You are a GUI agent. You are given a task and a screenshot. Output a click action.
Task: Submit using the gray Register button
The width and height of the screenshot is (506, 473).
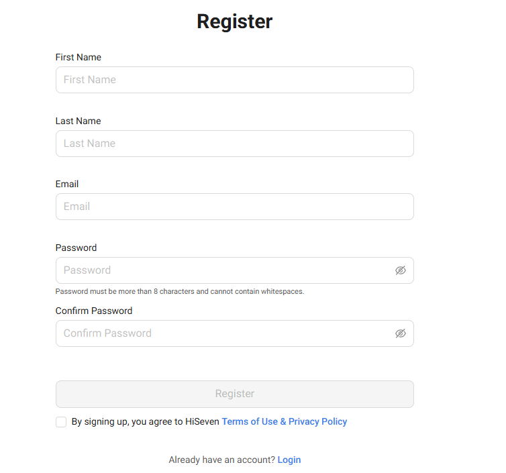tap(235, 394)
